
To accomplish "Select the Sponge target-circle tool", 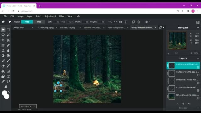I will click(x=8, y=56).
